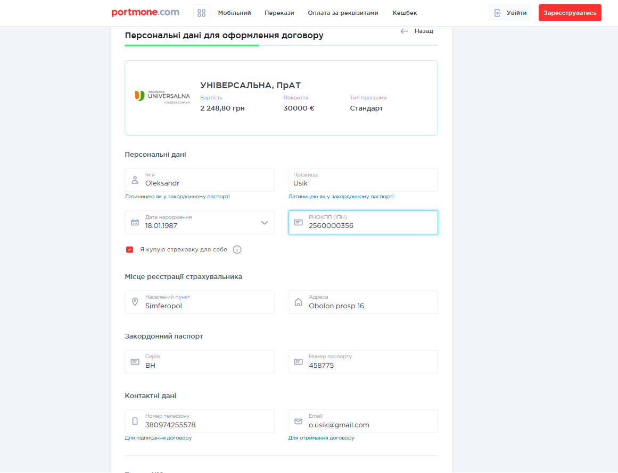This screenshot has width=618, height=473.
Task: Go back using the Назад link
Action: (417, 31)
